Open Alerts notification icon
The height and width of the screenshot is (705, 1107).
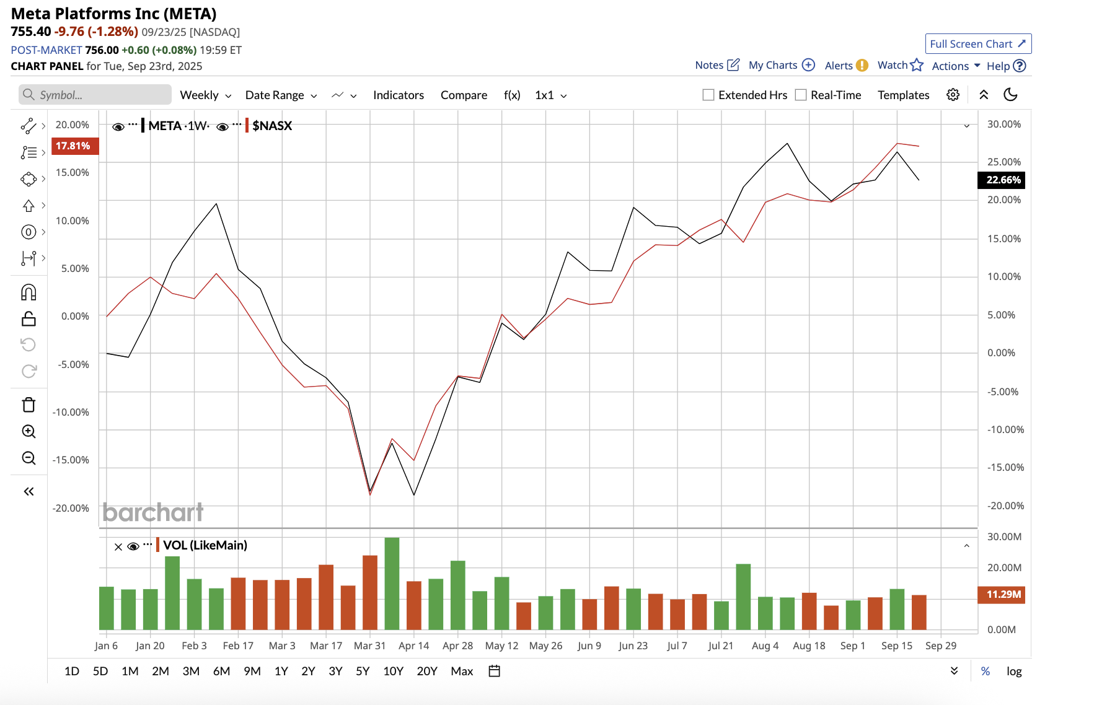click(x=862, y=65)
